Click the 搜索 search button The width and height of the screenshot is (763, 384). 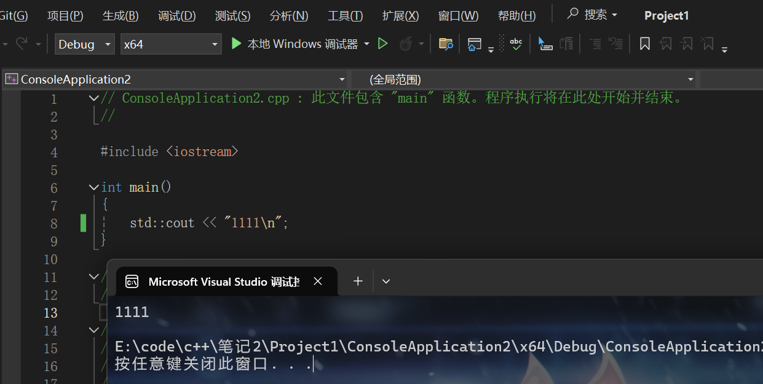tap(592, 15)
